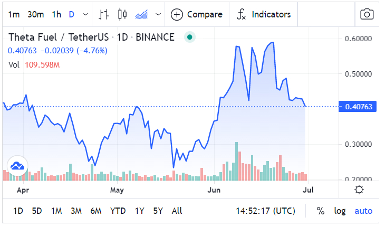Set range to 6M
Image resolution: width=385 pixels, height=226 pixels.
(96, 211)
